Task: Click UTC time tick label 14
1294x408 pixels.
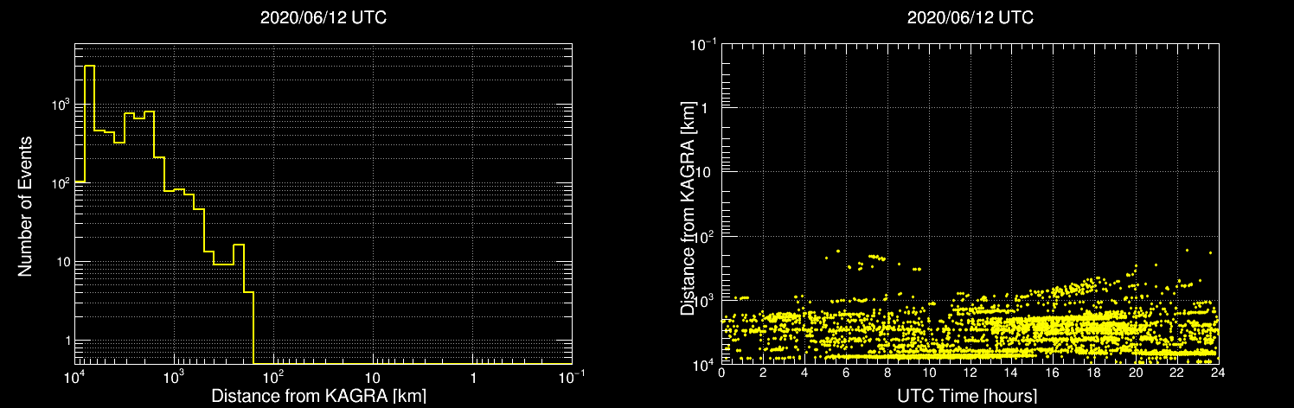Action: click(1011, 373)
